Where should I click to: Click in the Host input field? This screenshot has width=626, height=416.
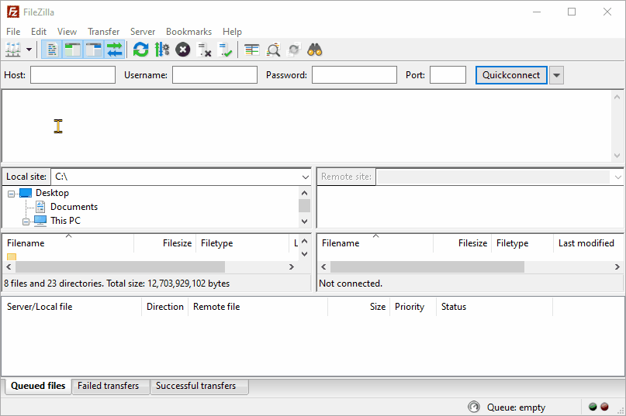[73, 75]
